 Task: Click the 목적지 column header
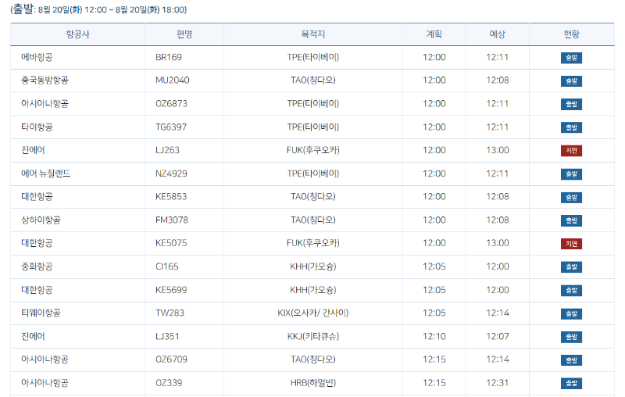pyautogui.click(x=313, y=34)
